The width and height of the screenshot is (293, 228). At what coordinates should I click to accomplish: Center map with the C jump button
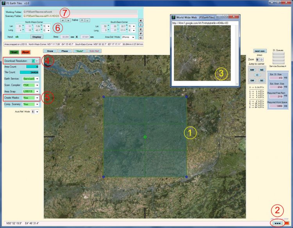click(x=257, y=75)
